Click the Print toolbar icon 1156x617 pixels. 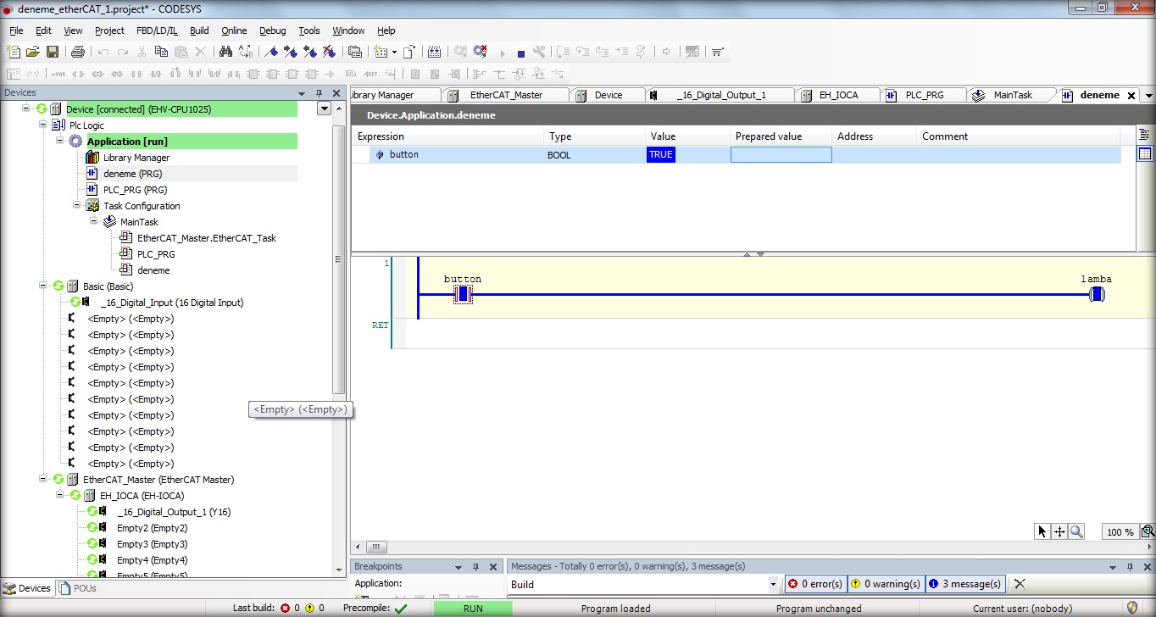pos(78,52)
